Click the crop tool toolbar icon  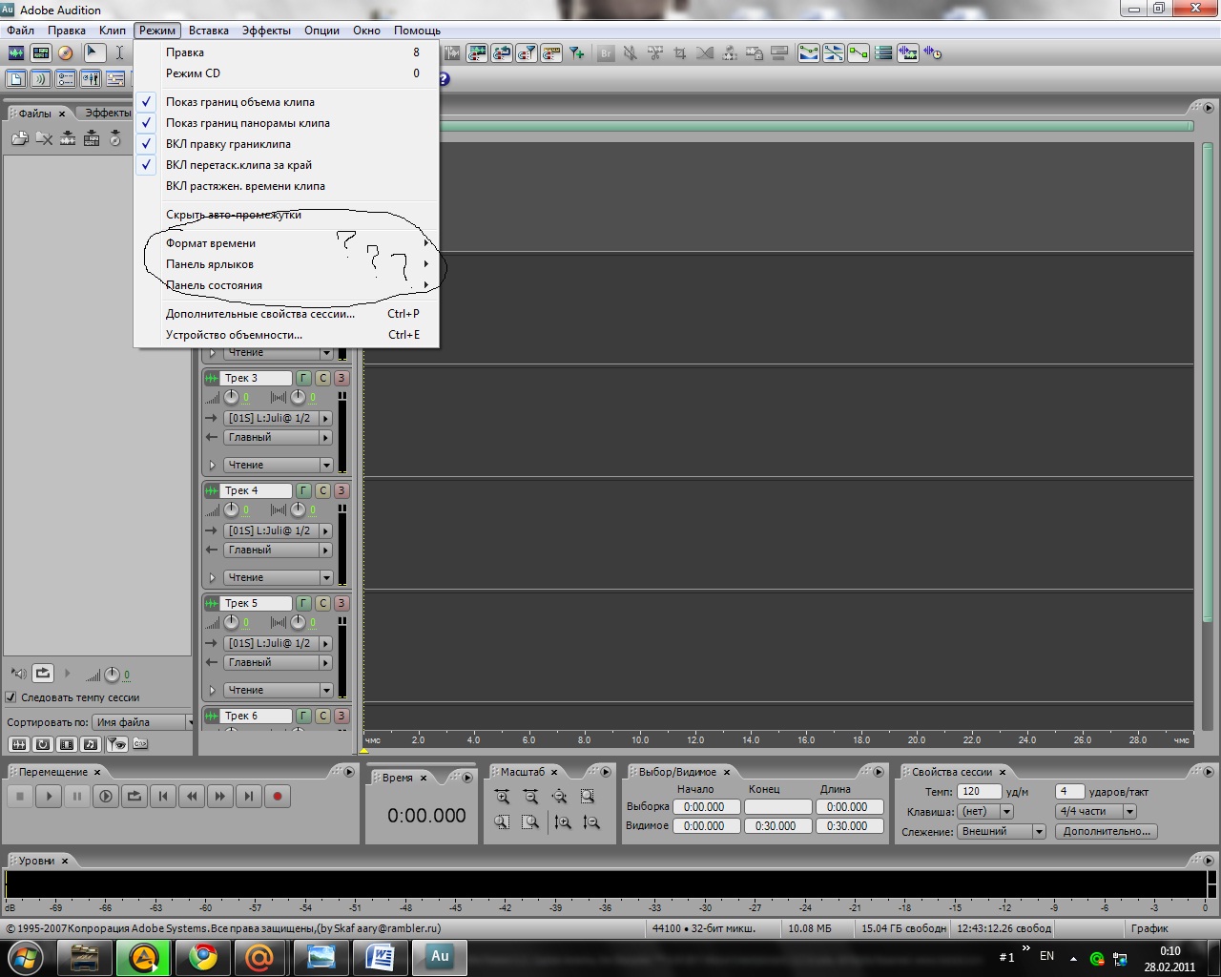680,53
